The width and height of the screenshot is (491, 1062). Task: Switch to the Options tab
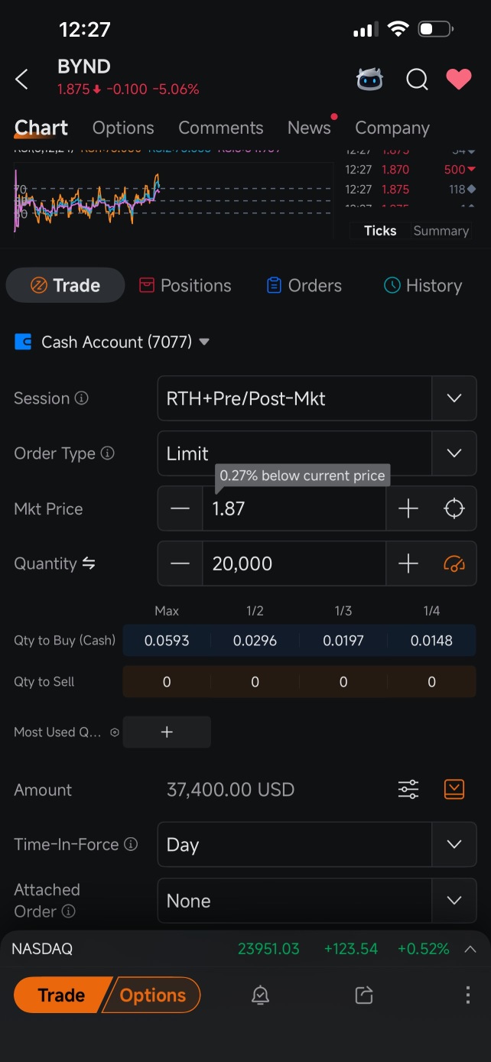point(123,128)
